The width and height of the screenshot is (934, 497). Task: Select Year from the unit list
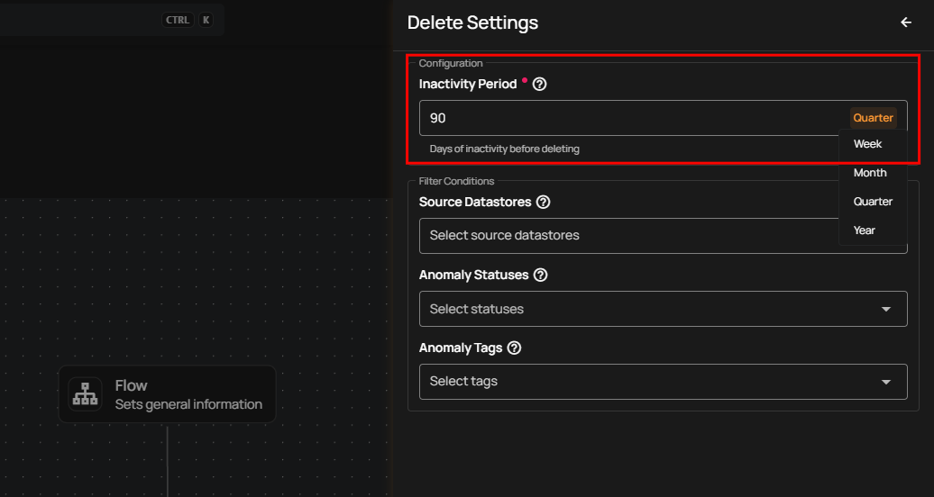(x=865, y=230)
